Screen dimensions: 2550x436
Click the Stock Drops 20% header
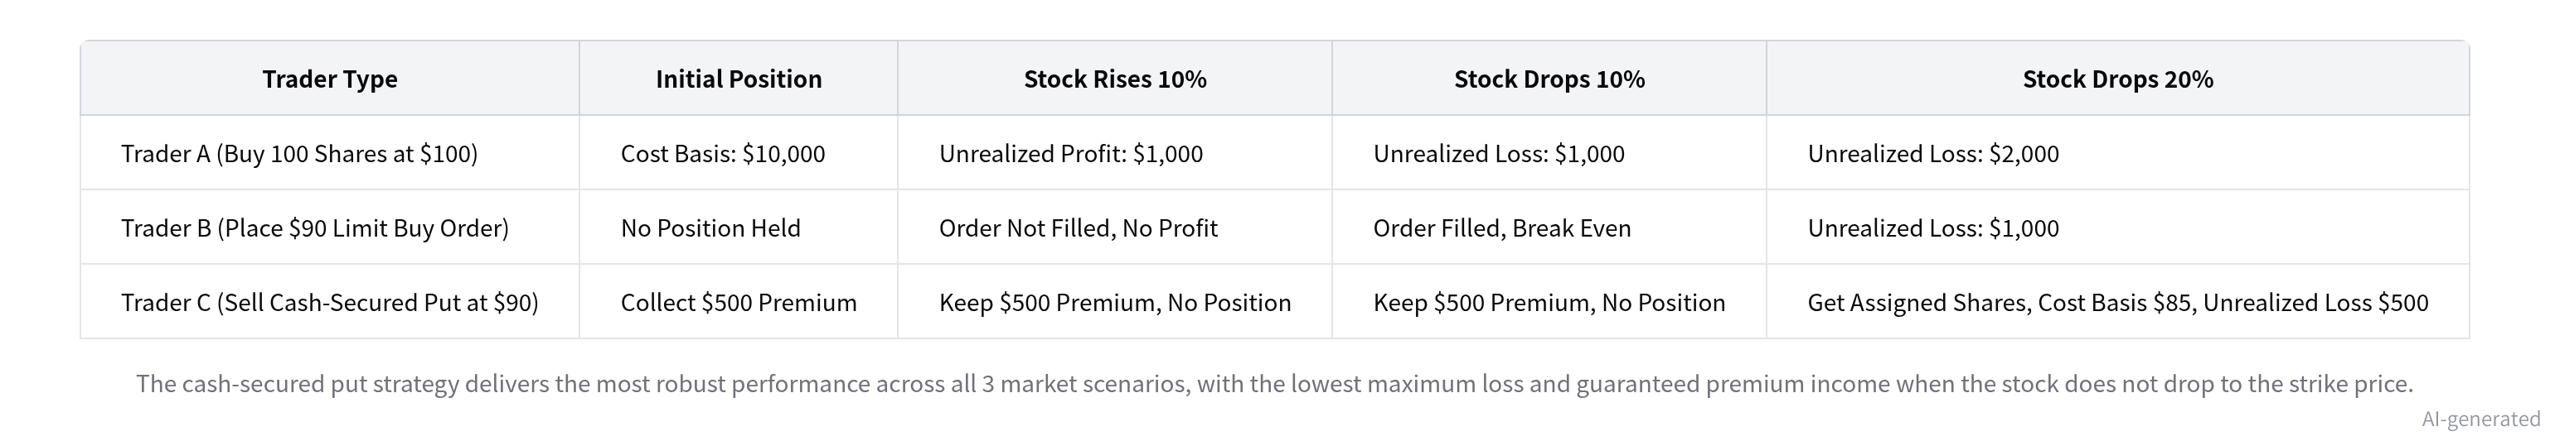coord(2117,79)
